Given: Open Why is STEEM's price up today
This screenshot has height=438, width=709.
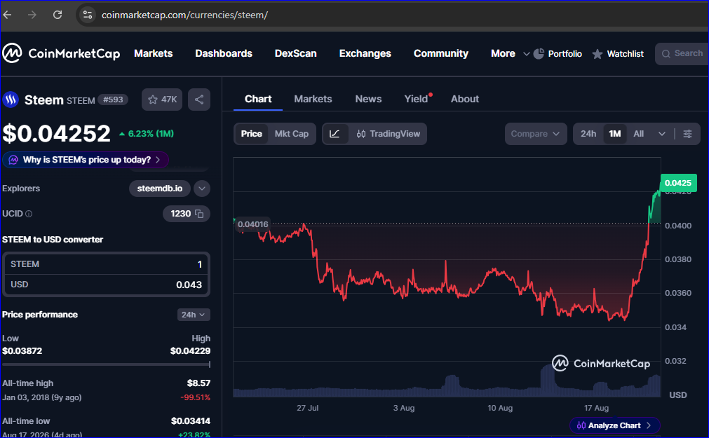Looking at the screenshot, I should click(86, 160).
